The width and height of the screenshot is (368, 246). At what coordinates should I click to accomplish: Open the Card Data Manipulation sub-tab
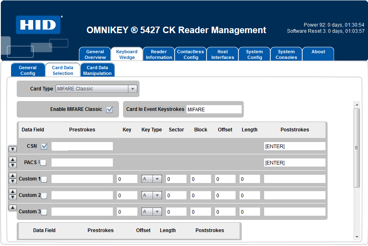pos(97,70)
